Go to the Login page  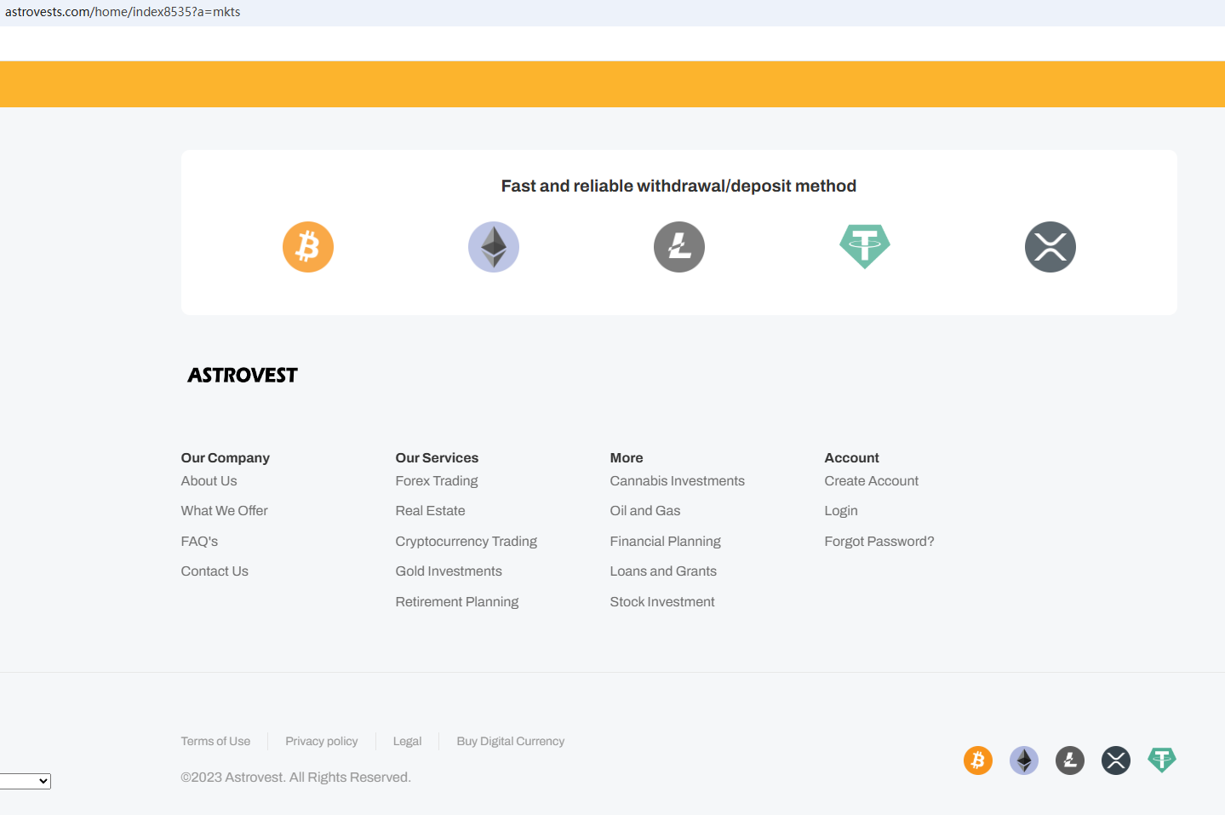coord(841,511)
